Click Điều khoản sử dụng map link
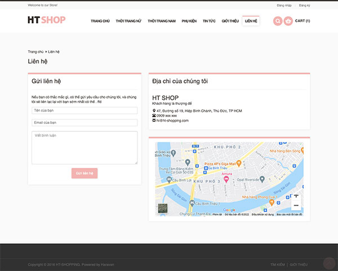 coord(263,215)
